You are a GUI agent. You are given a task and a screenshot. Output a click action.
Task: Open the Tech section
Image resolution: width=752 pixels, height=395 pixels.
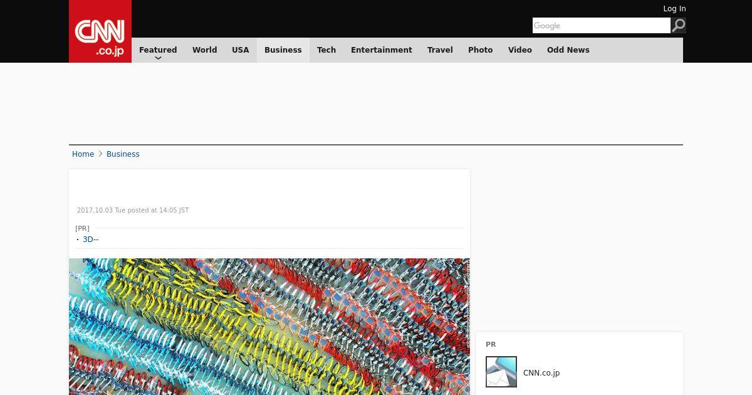[x=326, y=50]
